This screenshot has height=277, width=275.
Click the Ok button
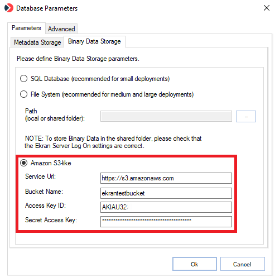(195, 264)
